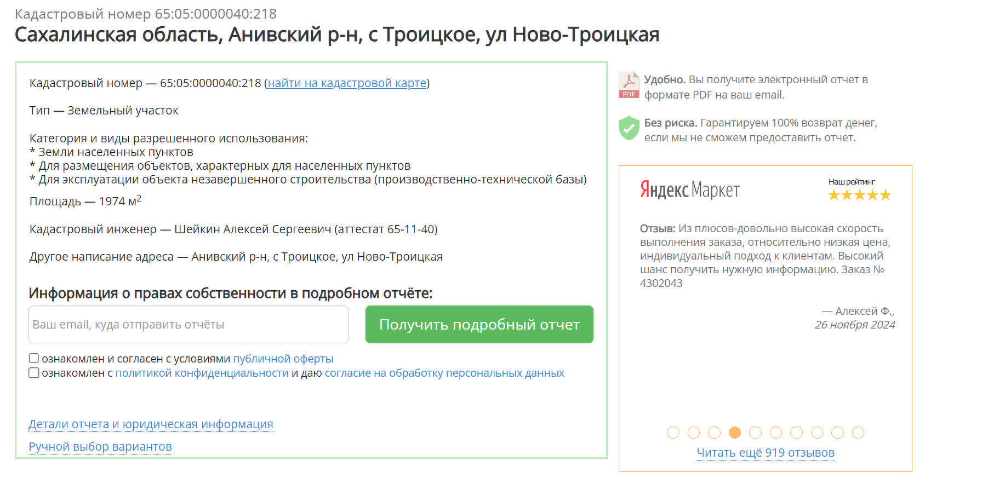Image resolution: width=988 pixels, height=478 pixels.
Task: Select the ninth review carousel dot
Action: [x=837, y=433]
